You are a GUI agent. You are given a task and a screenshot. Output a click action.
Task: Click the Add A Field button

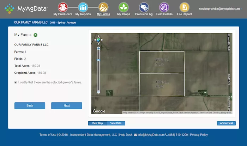coord(227,123)
